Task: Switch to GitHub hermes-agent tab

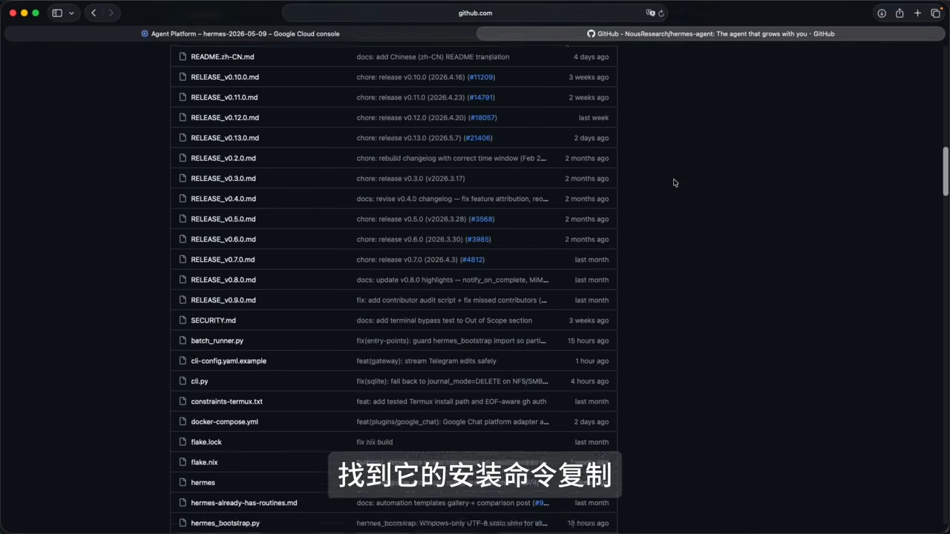Action: (710, 33)
